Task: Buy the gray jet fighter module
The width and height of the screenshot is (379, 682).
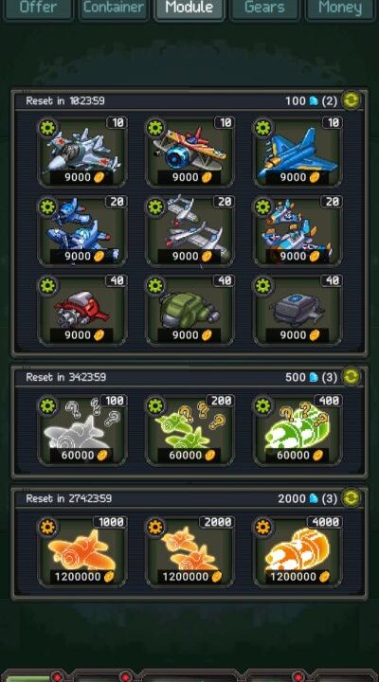Action: tap(82, 152)
